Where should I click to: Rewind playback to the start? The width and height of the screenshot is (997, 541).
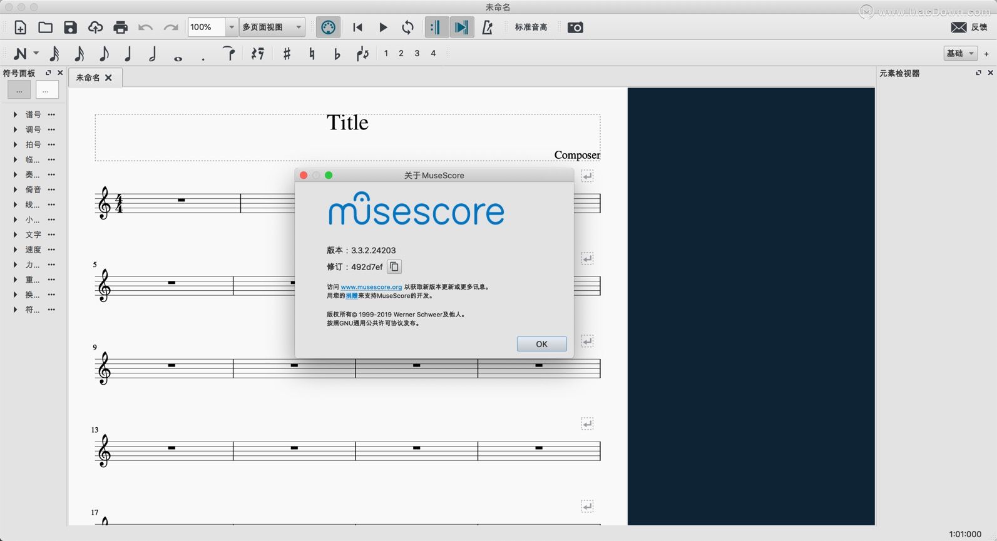(x=357, y=28)
